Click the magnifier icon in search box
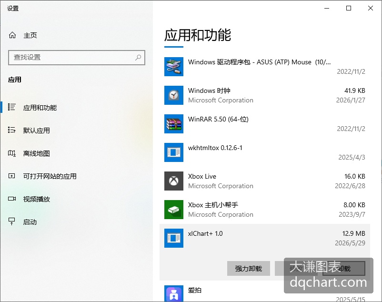 coord(138,58)
